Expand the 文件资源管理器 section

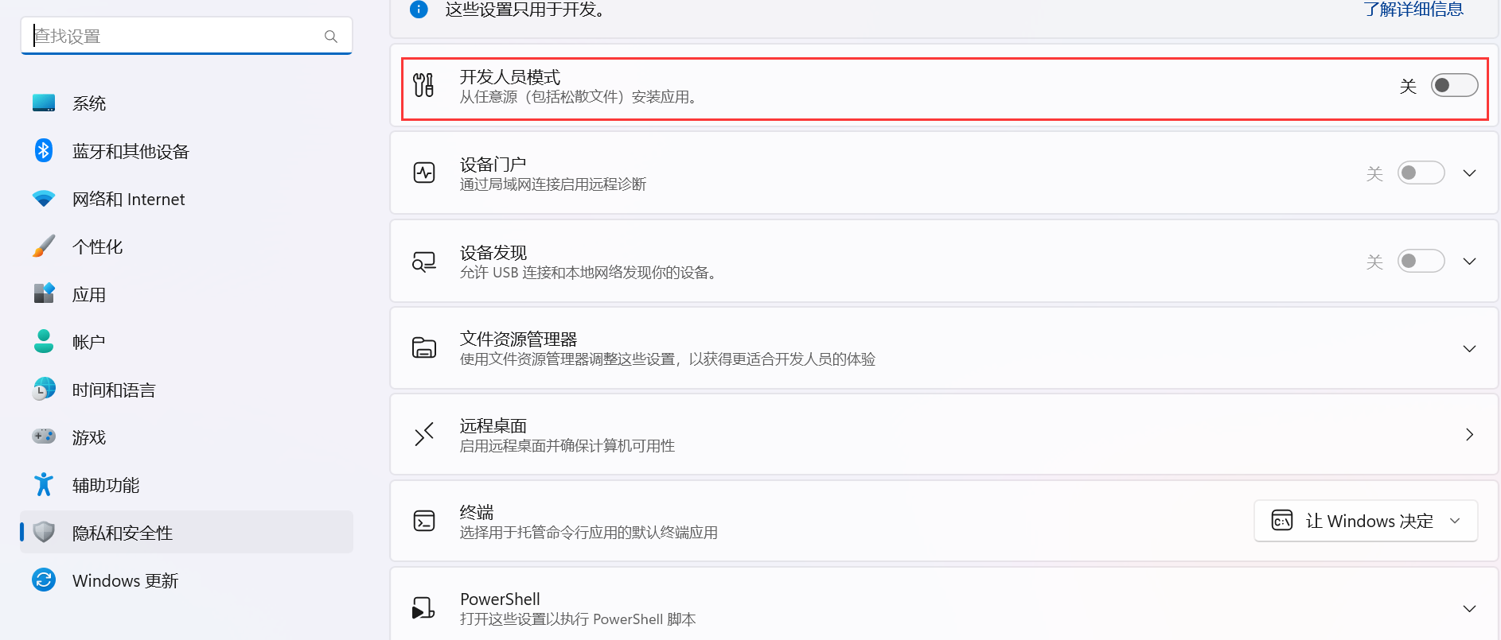coord(1469,348)
